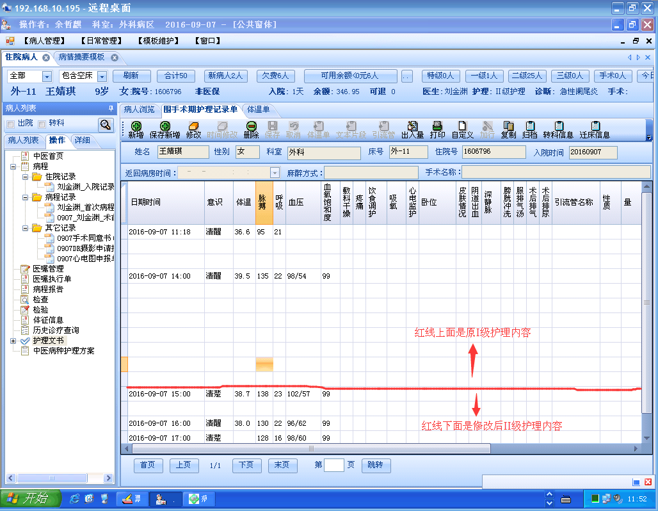Screen dimensions: 658x511
Task: Click the tree panel's horizontal scrollbar thumb
Action: tap(52, 478)
